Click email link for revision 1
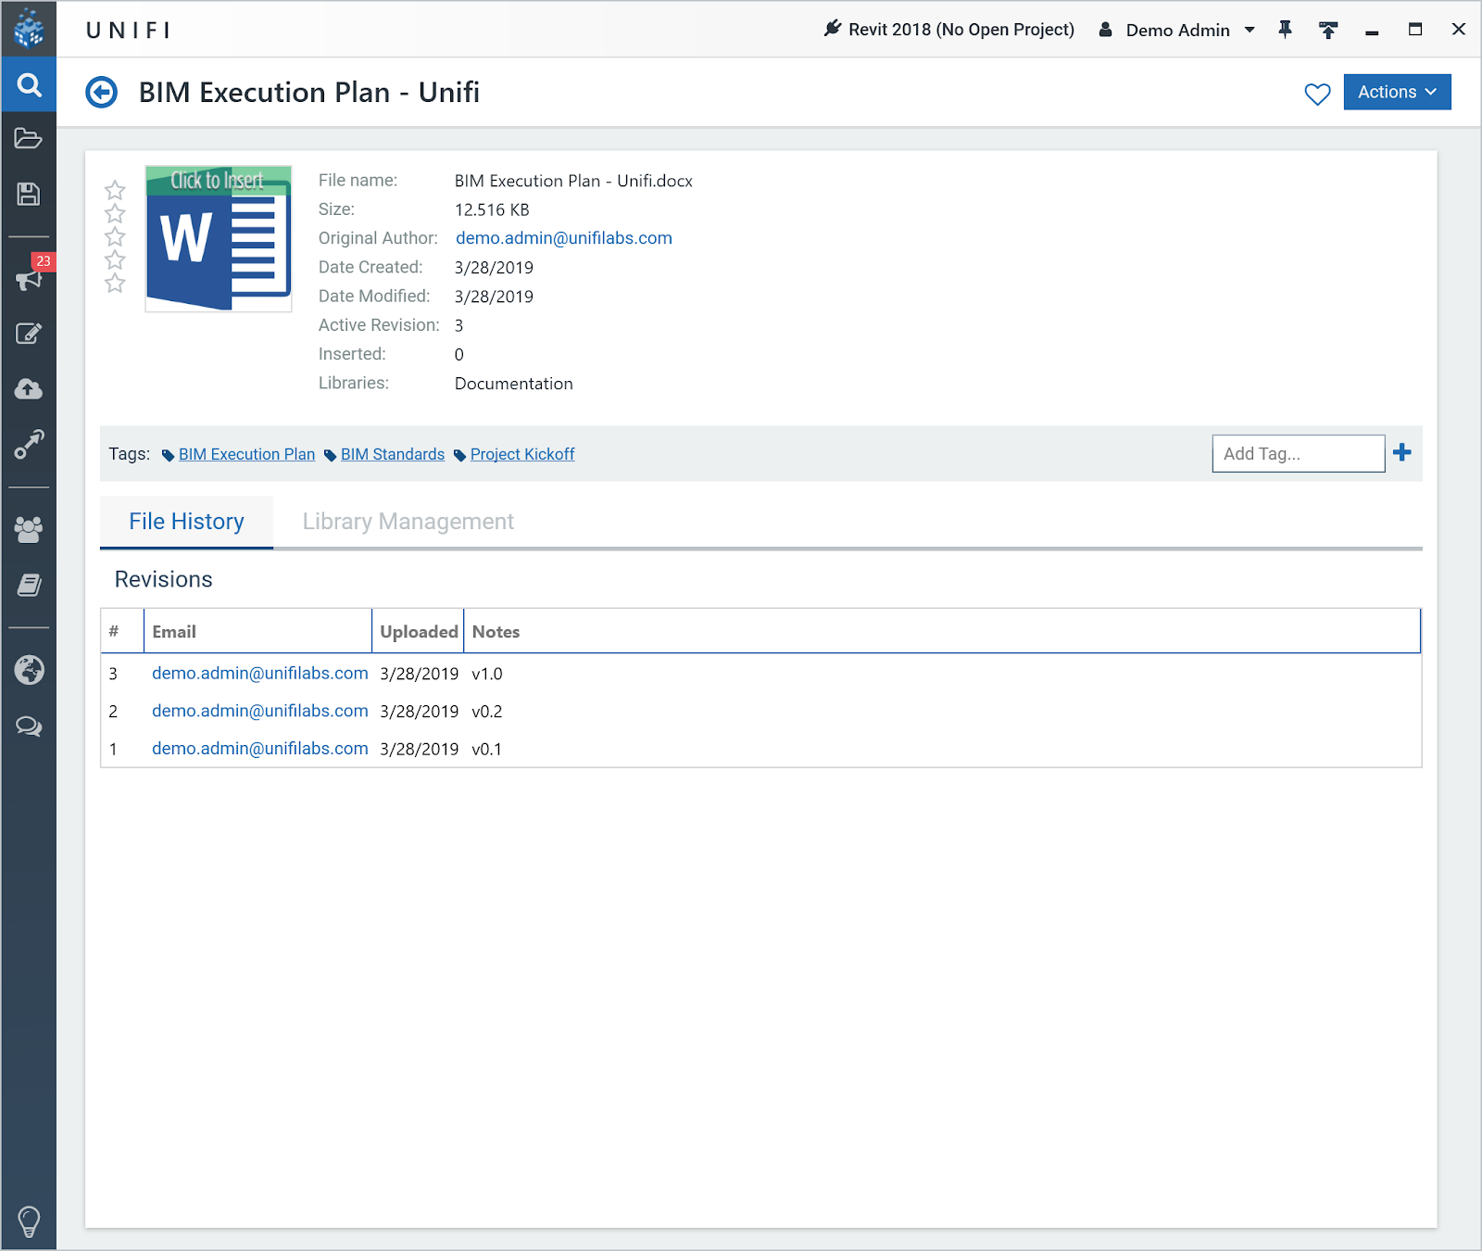 260,749
